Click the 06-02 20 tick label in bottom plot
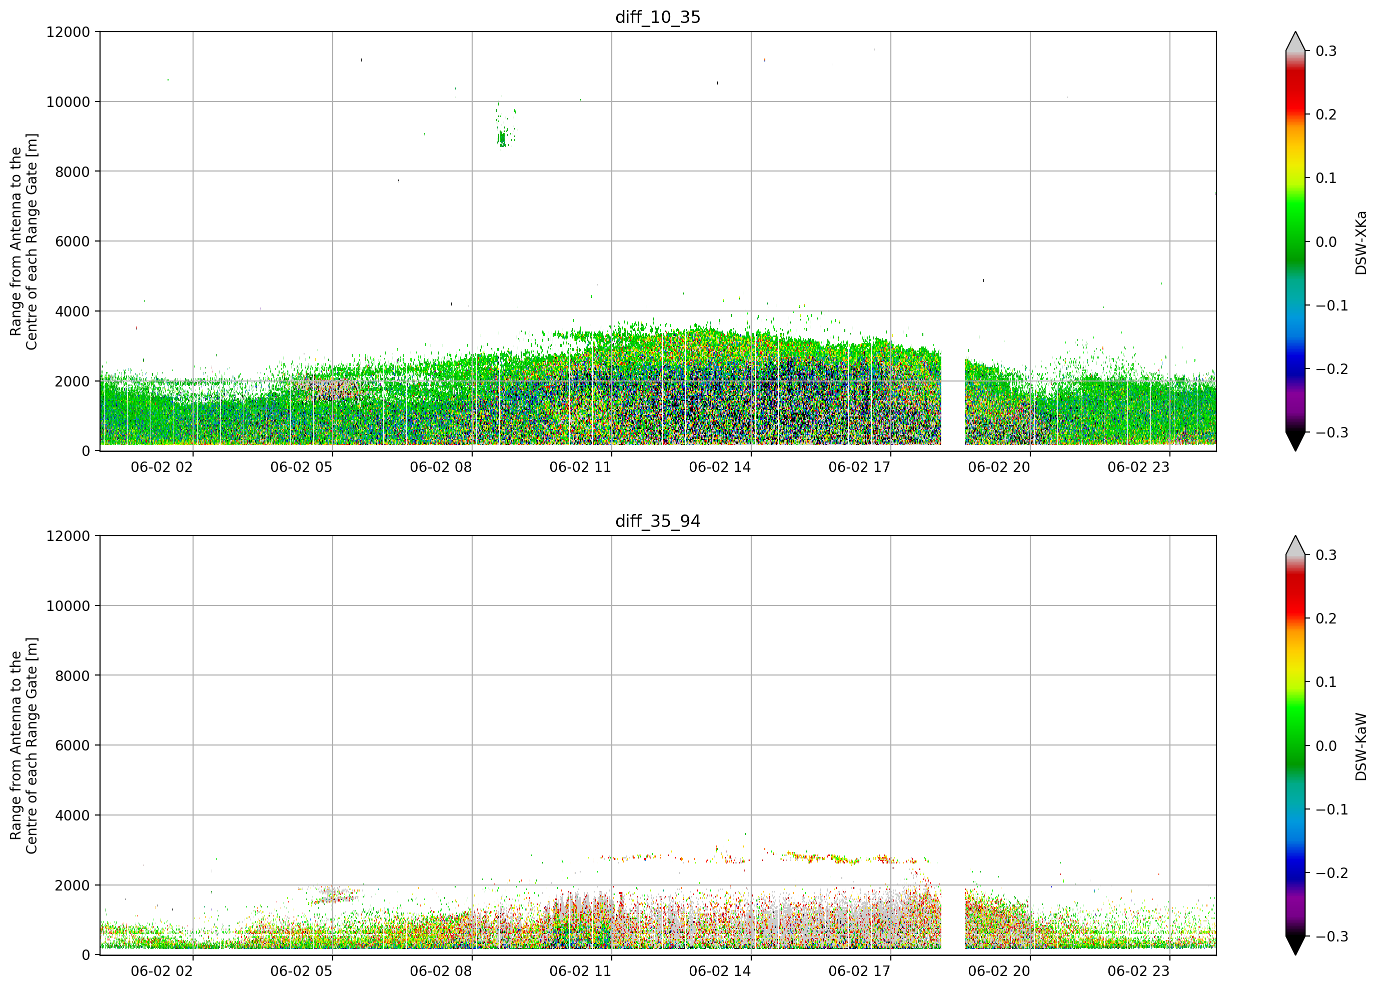 point(999,971)
